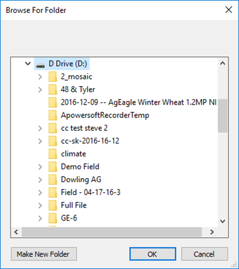Click the Make New Folder button

tap(44, 254)
